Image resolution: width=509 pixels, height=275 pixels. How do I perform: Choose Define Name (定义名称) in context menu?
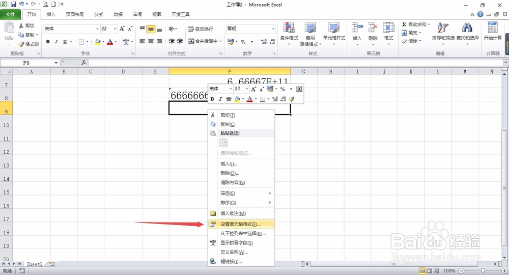pyautogui.click(x=241, y=252)
